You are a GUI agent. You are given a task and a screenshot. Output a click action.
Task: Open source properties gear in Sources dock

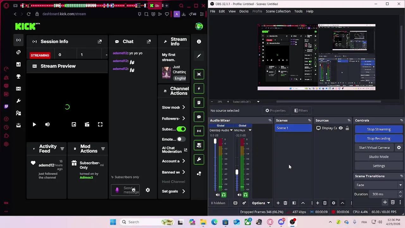coord(333,203)
